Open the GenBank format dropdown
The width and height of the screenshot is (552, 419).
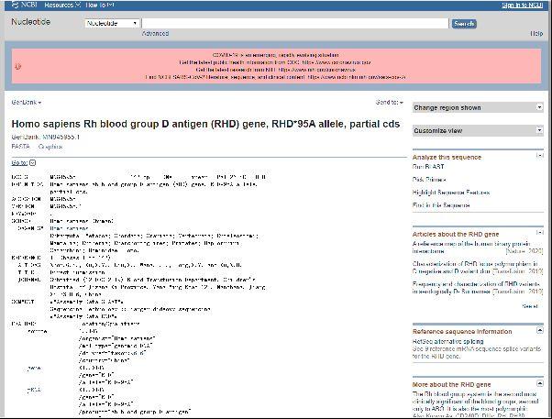(x=26, y=103)
